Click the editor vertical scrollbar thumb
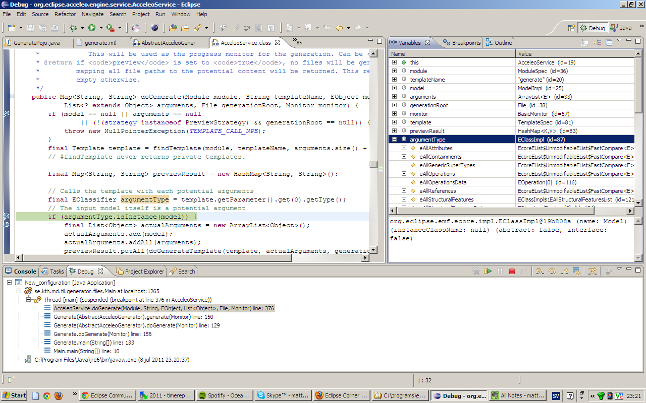Viewport: 646px width, 403px height. 373,165
